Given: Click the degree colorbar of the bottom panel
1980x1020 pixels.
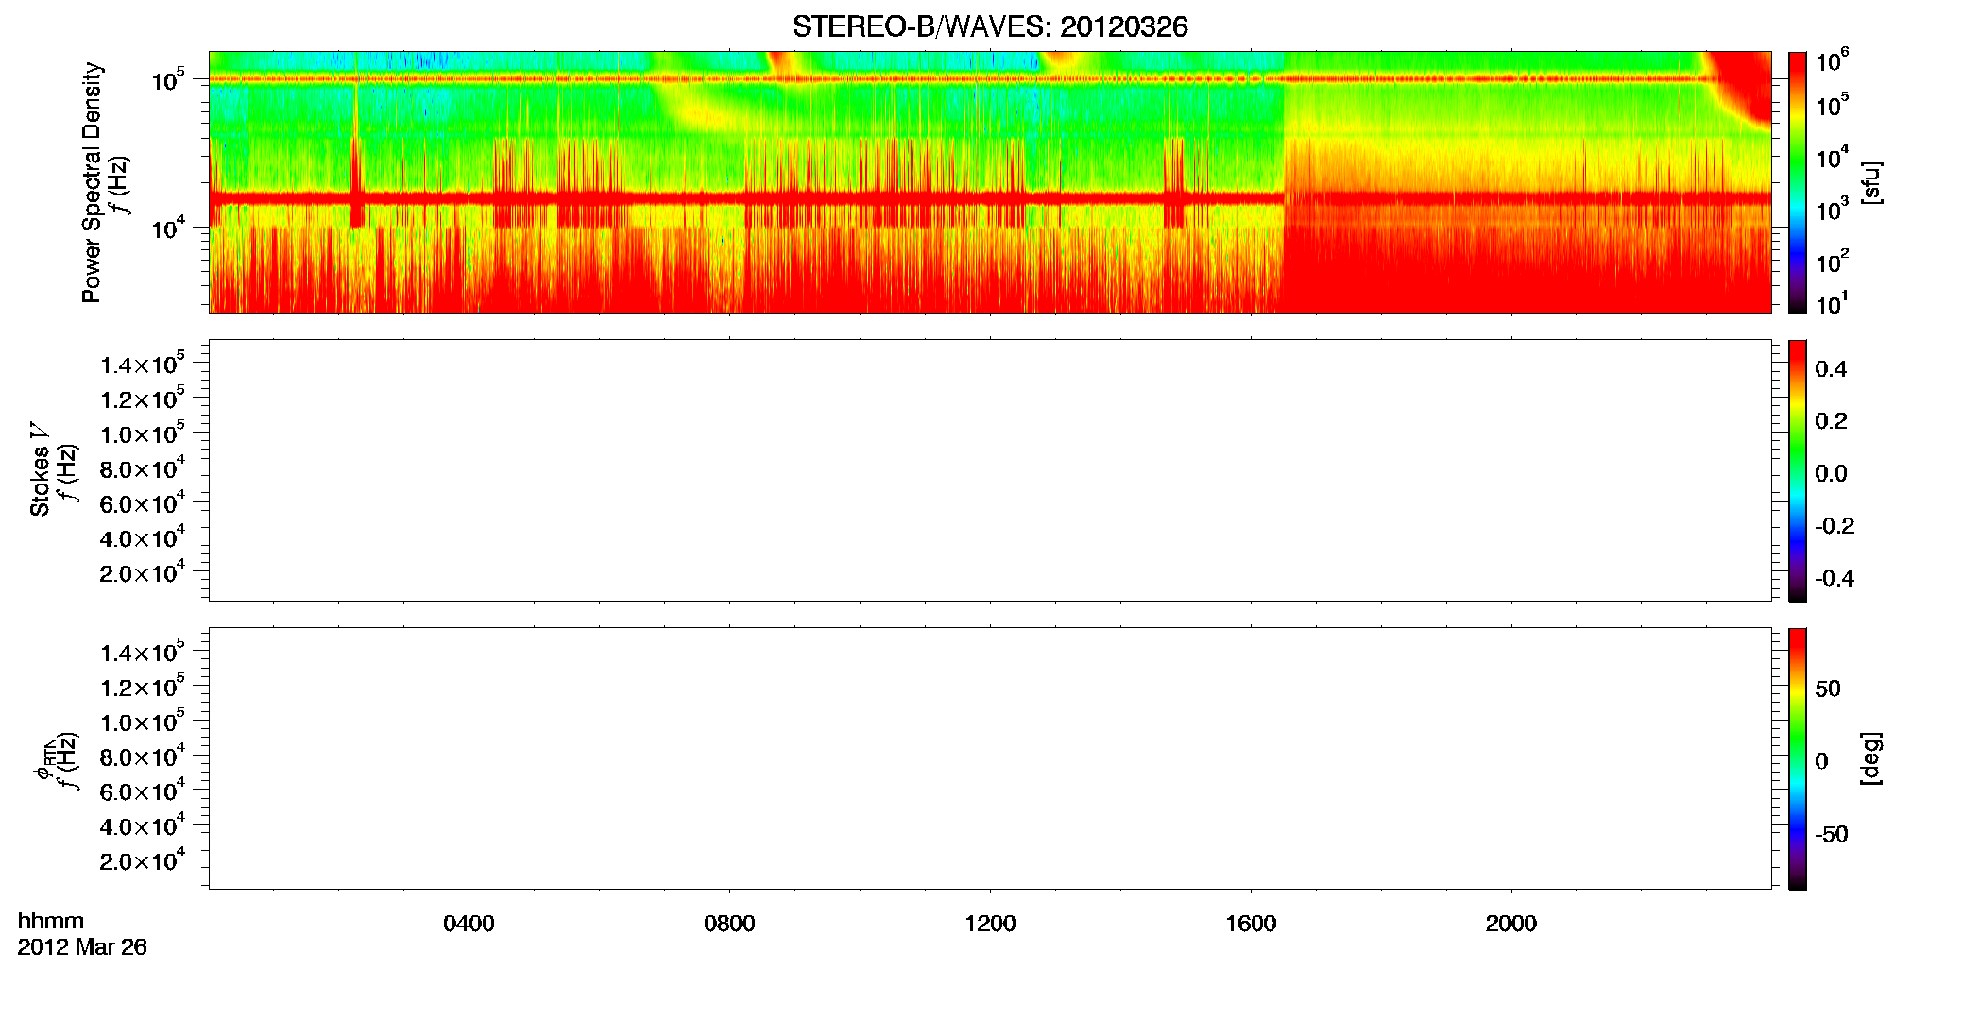Looking at the screenshot, I should click(1798, 758).
